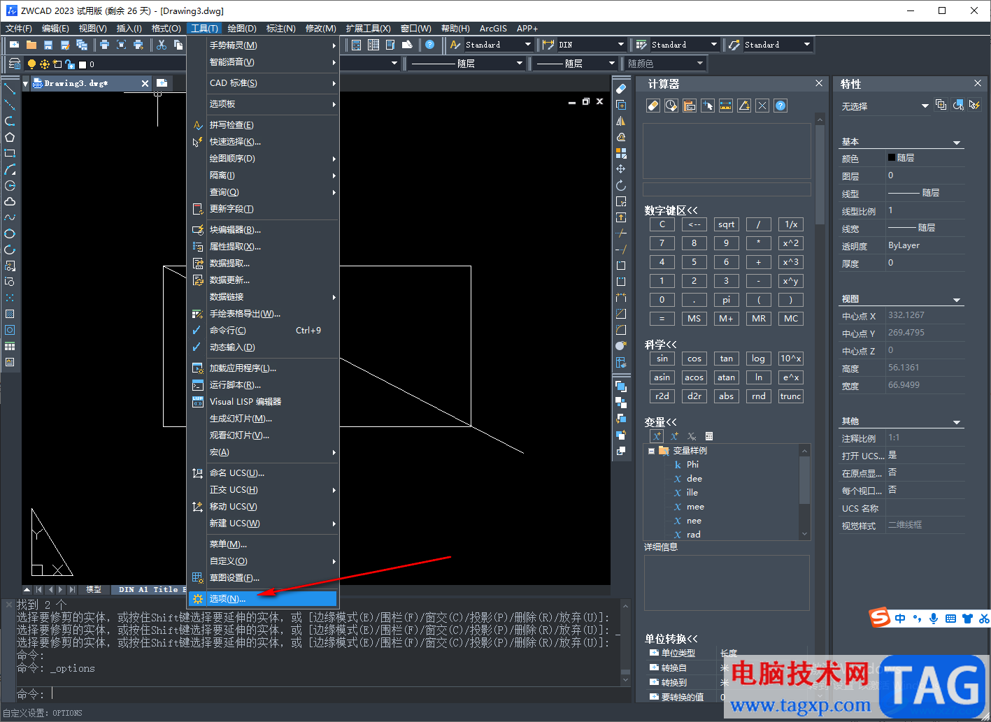The width and height of the screenshot is (991, 722).
Task: Collapse the 其他 section in Properties panel
Action: (957, 421)
